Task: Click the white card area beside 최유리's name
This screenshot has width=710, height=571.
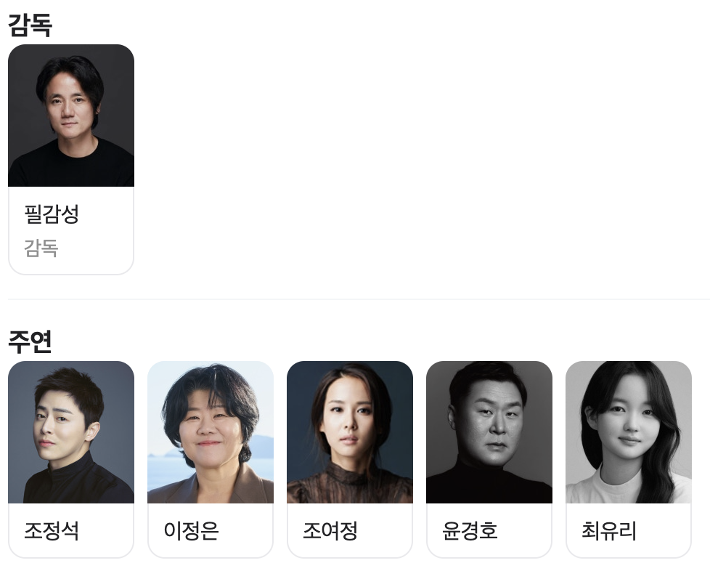Action: 664,530
